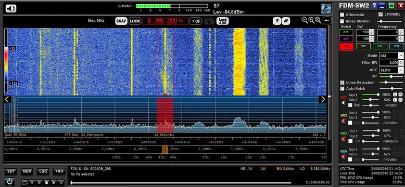Toggle RX1 Vol 1 left channel L

pos(395,95)
